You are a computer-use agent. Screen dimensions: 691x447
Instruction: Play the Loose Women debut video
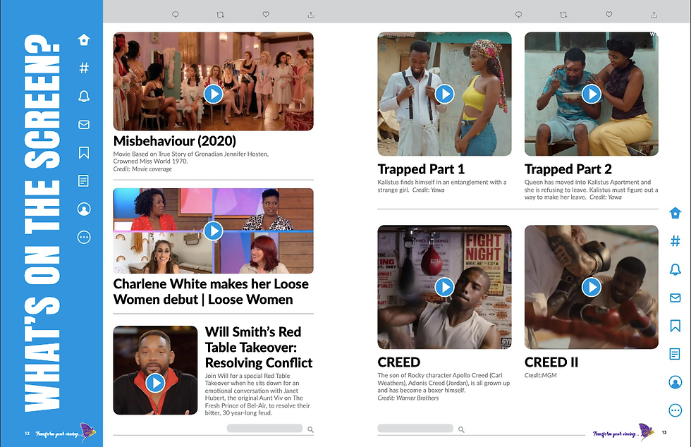[213, 231]
